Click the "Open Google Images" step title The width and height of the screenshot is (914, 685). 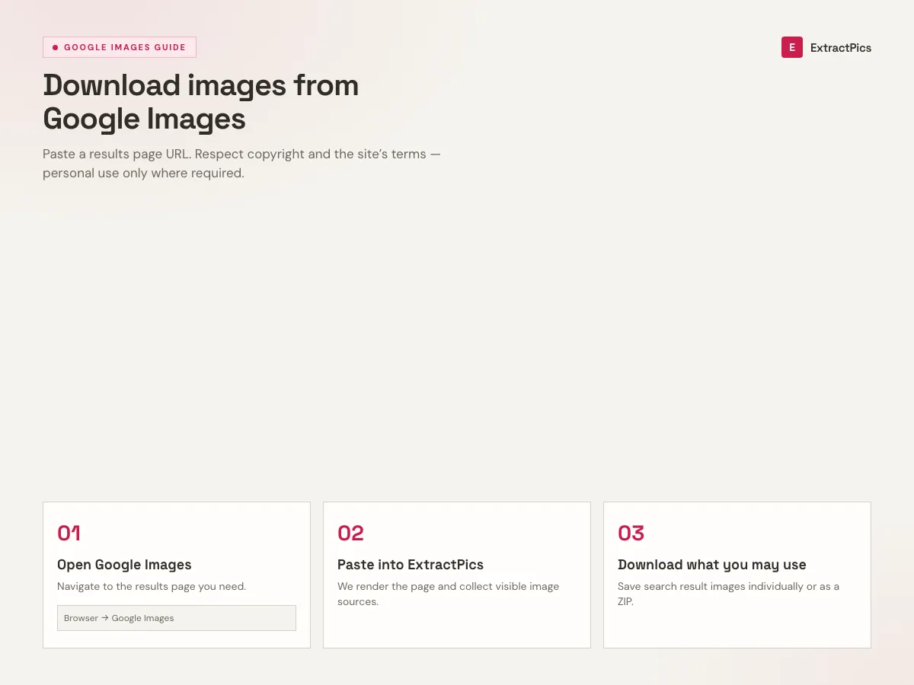(124, 565)
